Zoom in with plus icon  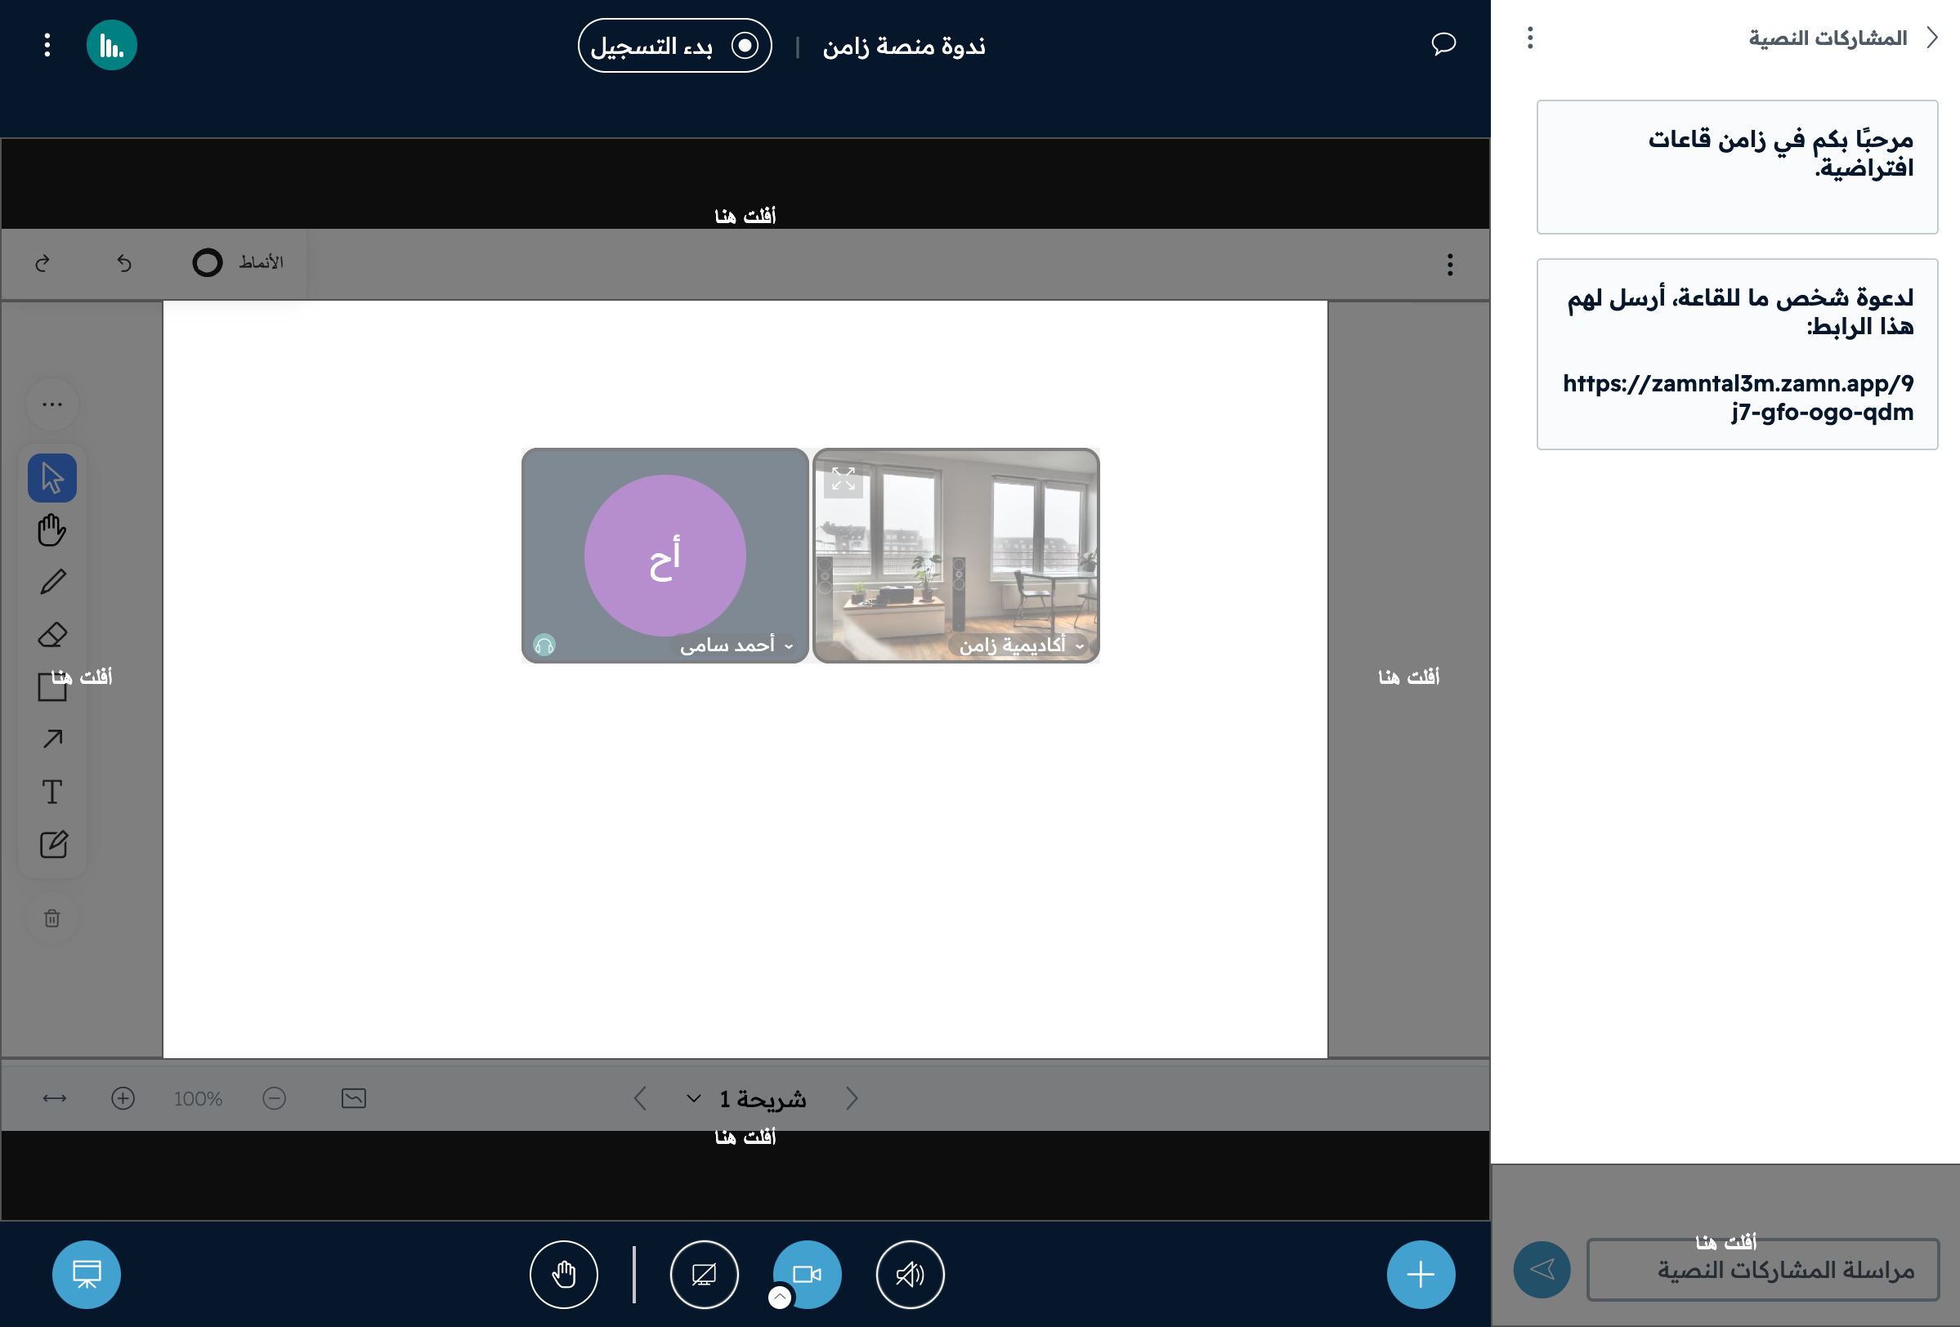(x=123, y=1097)
